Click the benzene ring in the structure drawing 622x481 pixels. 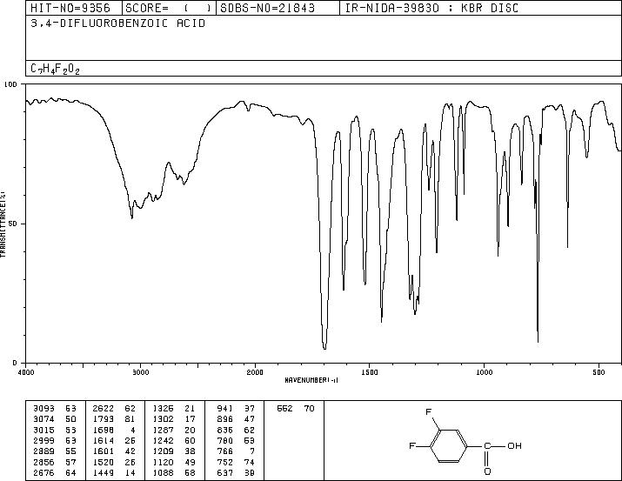449,445
